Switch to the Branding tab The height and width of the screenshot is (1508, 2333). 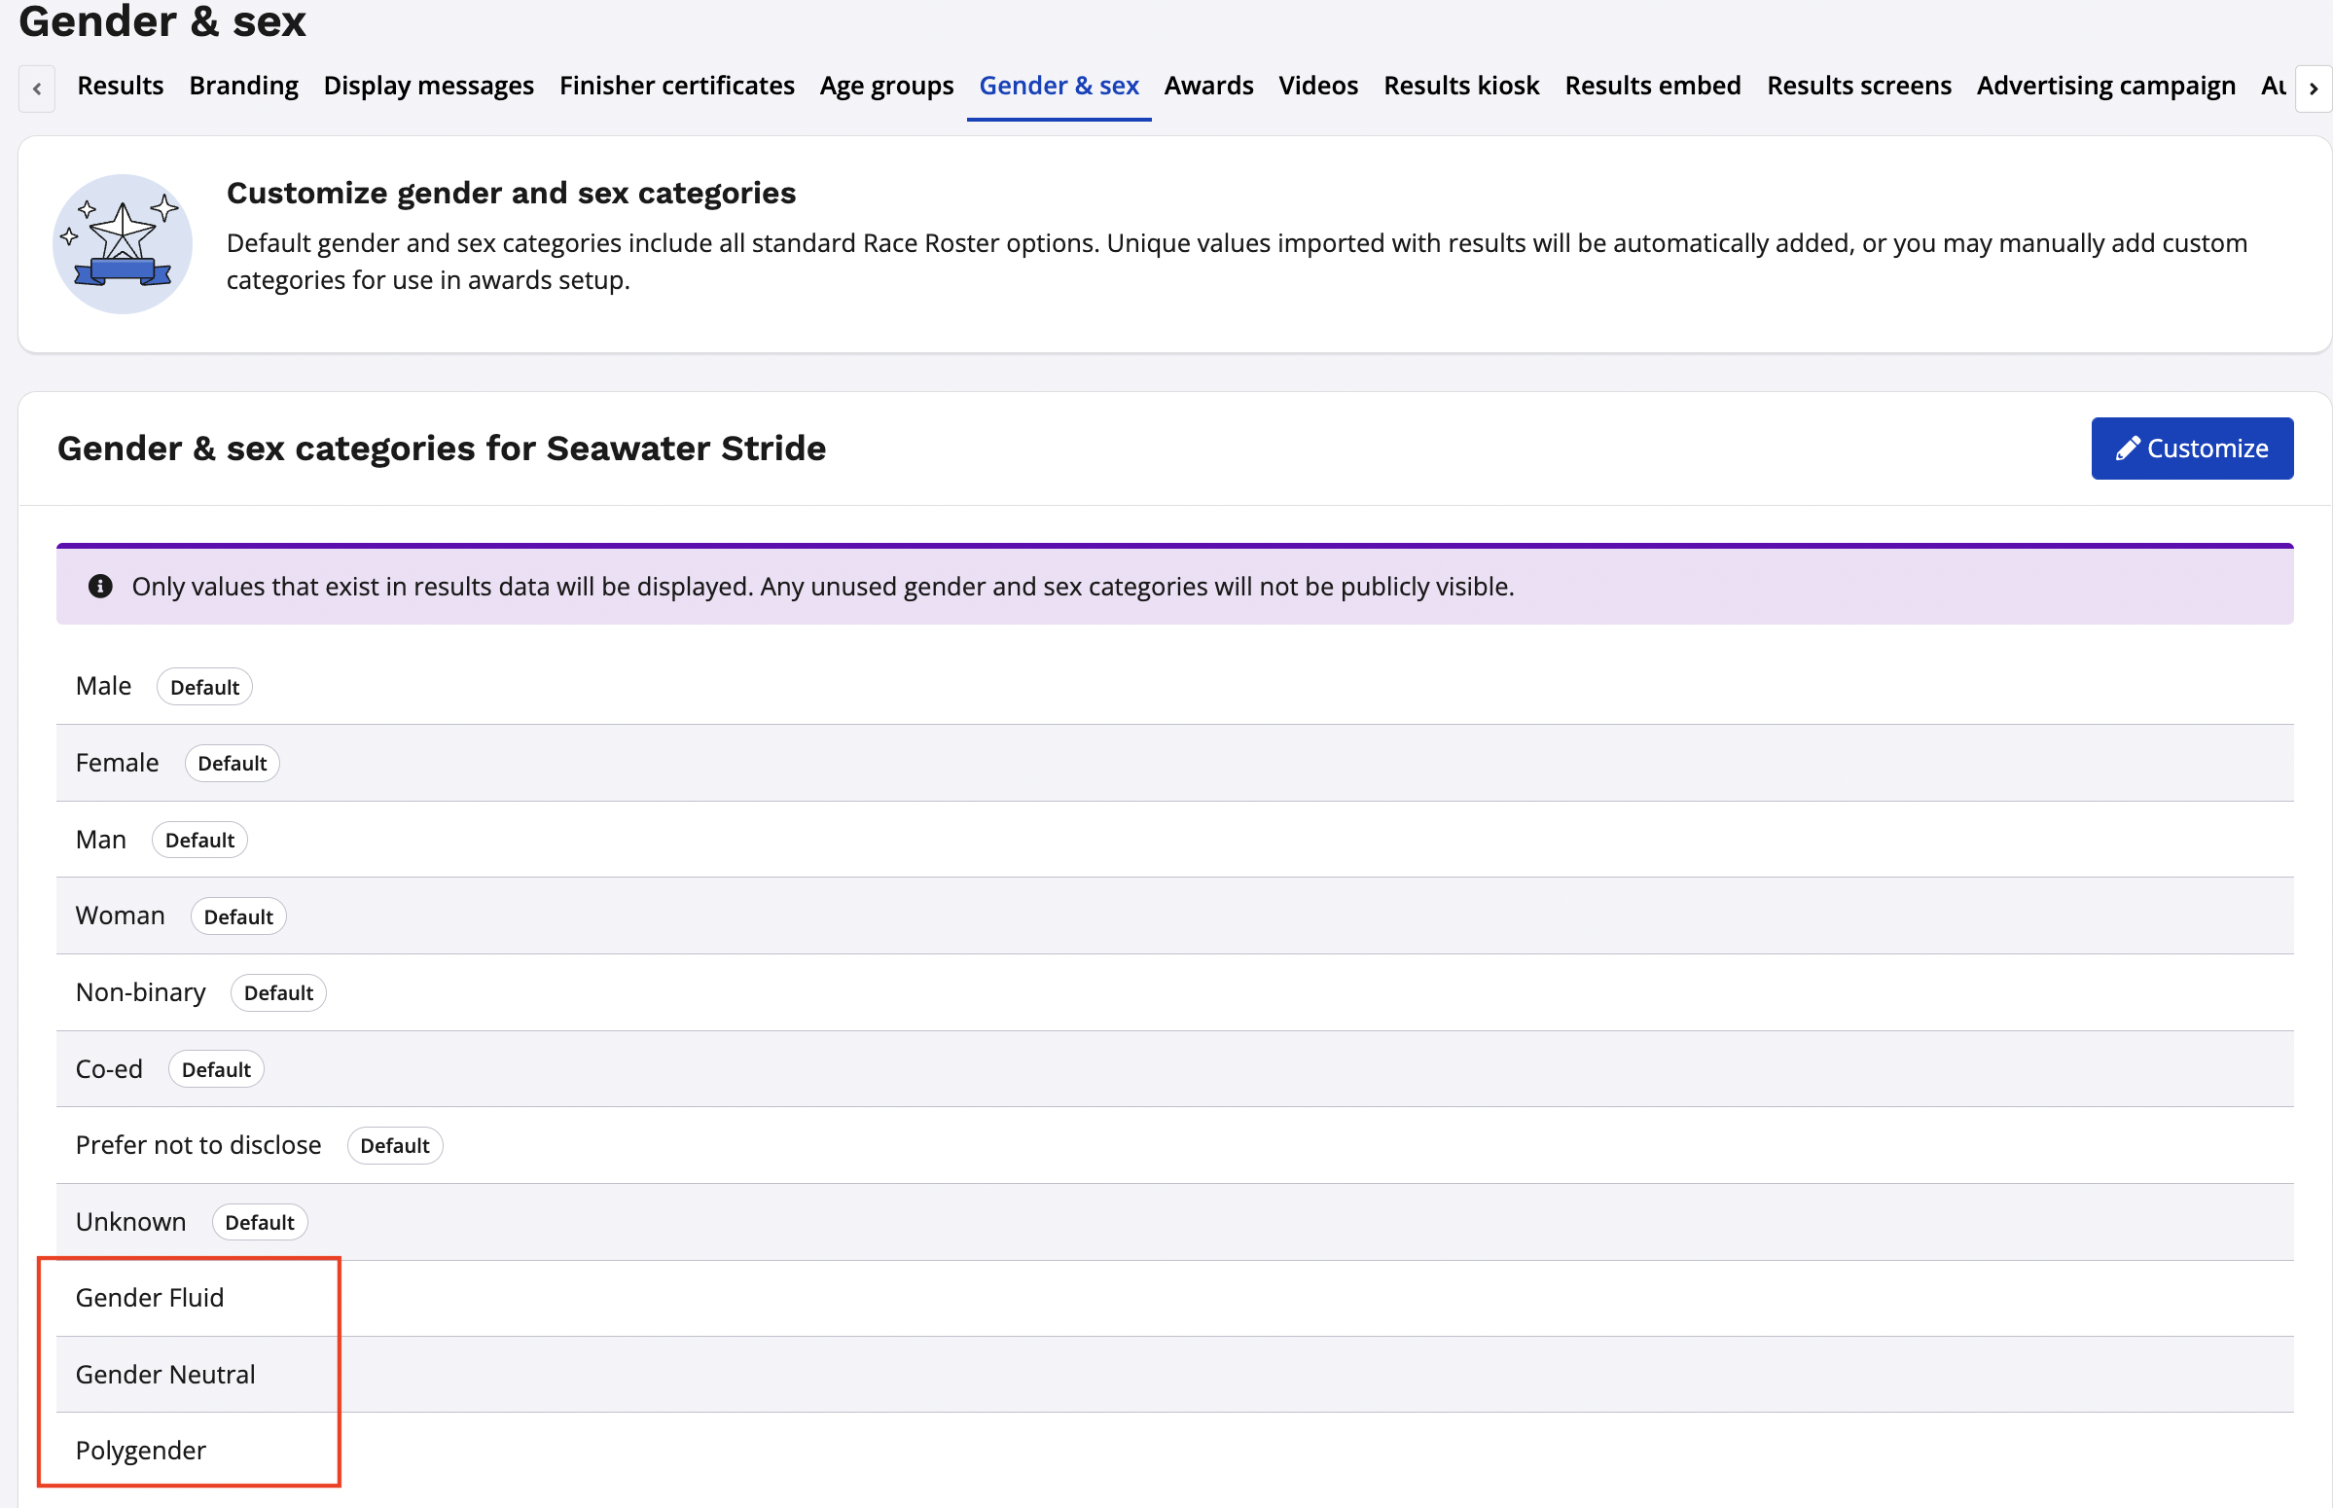pyautogui.click(x=244, y=87)
